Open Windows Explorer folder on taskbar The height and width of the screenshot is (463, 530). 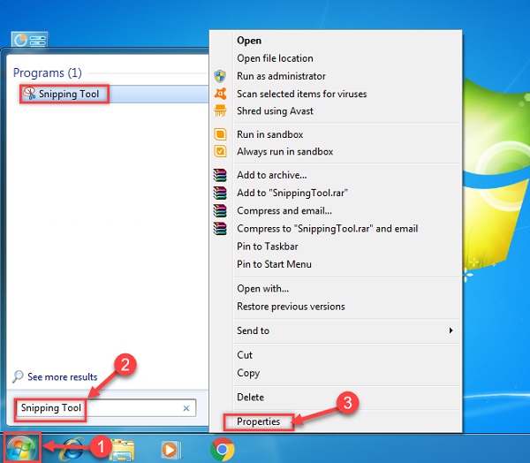click(x=120, y=450)
